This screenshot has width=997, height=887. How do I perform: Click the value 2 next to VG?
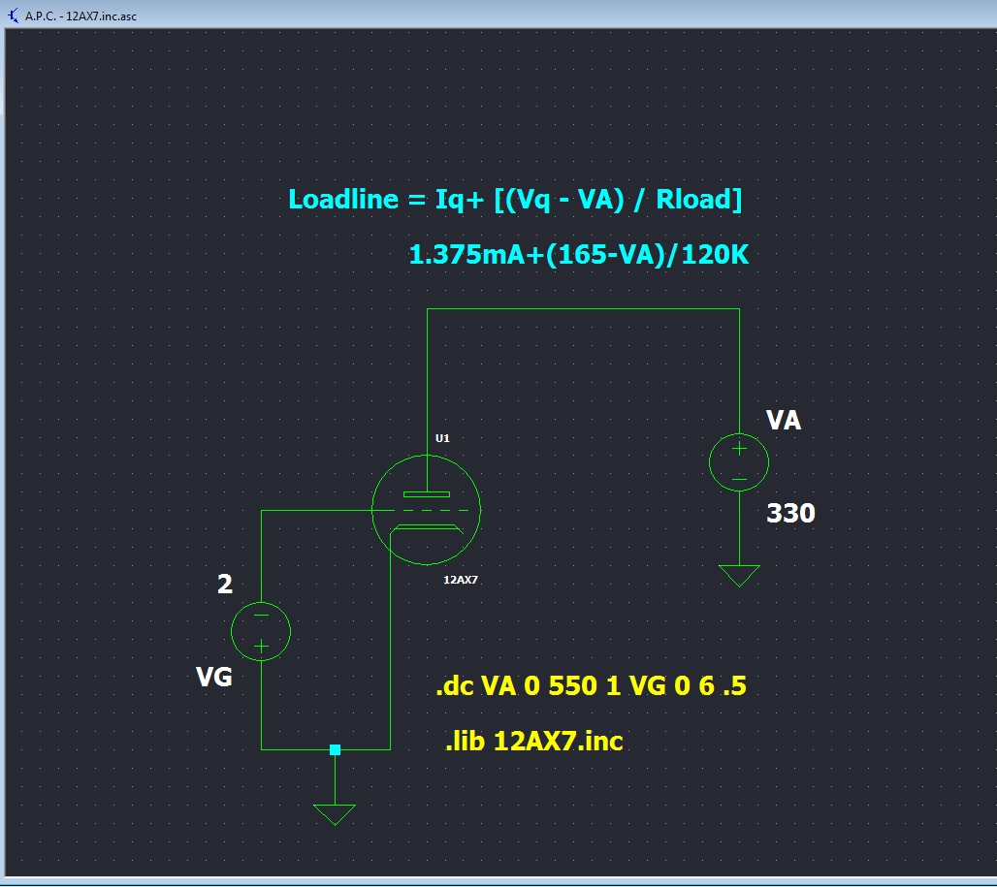[x=225, y=585]
